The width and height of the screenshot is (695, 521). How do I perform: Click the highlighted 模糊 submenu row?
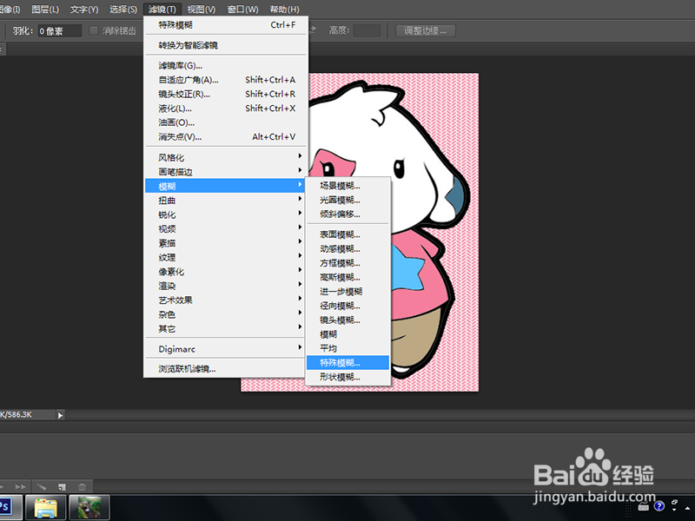(x=226, y=186)
